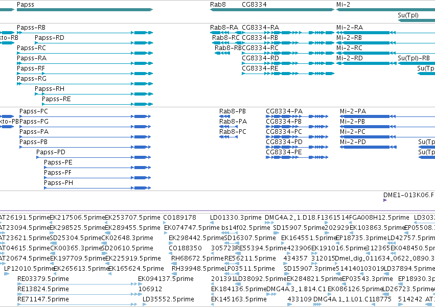Choose the Papss-PA protein label
The image size is (435, 307).
coord(34,132)
